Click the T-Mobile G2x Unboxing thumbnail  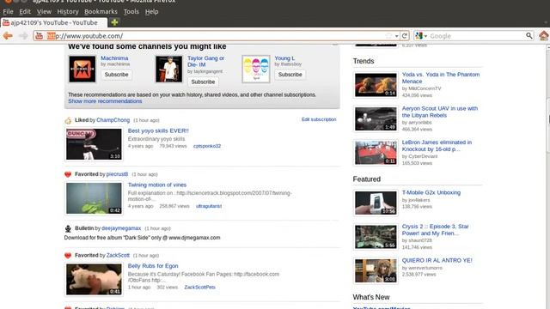[x=376, y=203]
